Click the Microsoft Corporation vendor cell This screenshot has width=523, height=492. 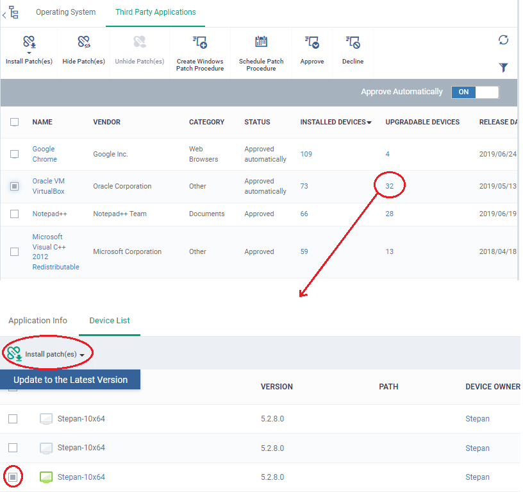pyautogui.click(x=127, y=251)
